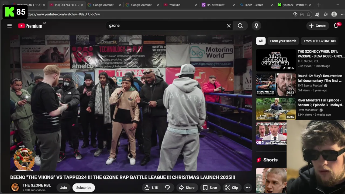Image resolution: width=345 pixels, height=194 pixels.
Task: Open the first Shorts video thumbnail
Action: coord(271,181)
